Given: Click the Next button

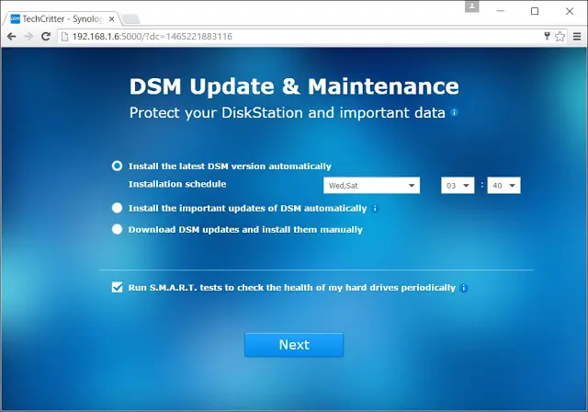Looking at the screenshot, I should point(294,345).
